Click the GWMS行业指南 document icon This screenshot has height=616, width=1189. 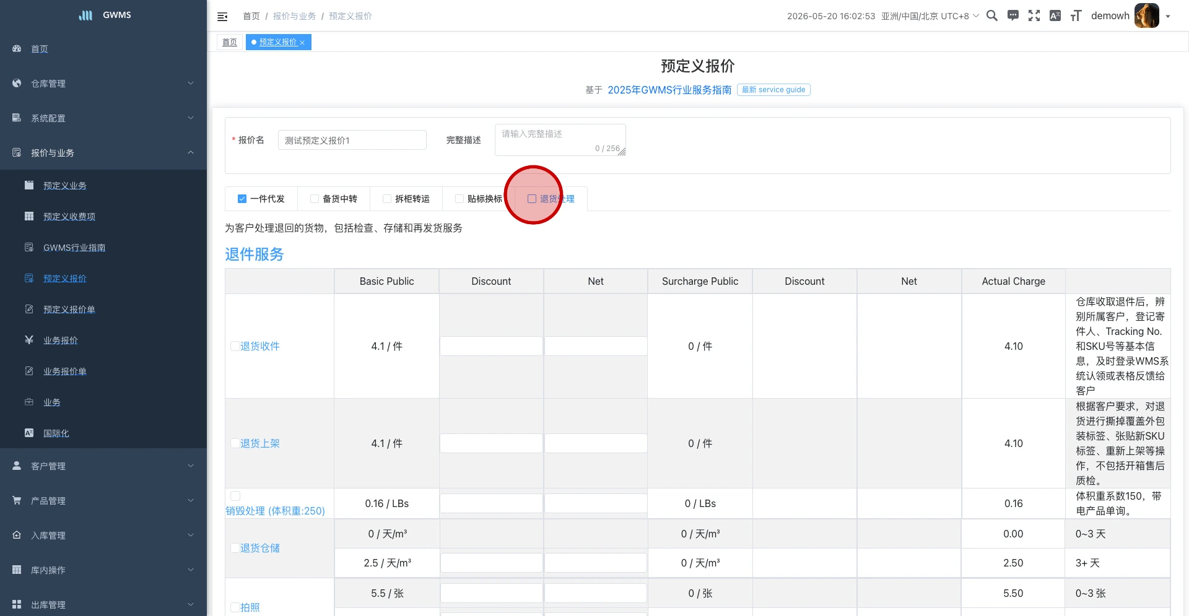pyautogui.click(x=29, y=247)
